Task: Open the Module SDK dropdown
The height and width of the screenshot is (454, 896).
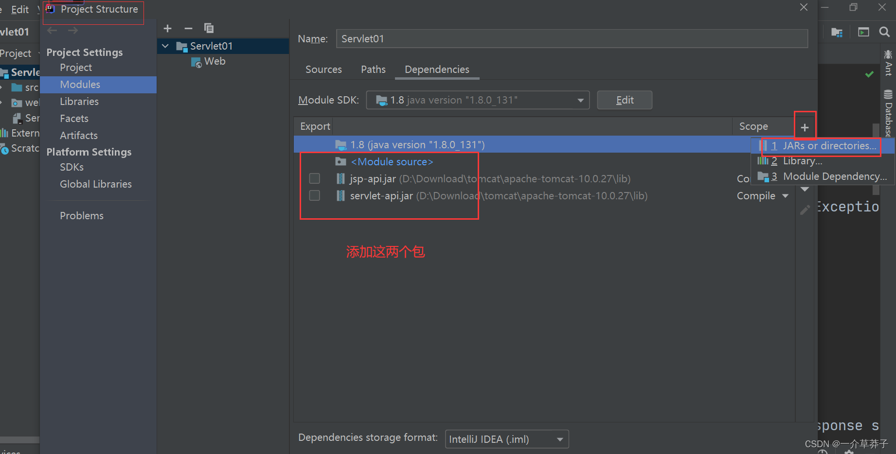Action: [478, 100]
